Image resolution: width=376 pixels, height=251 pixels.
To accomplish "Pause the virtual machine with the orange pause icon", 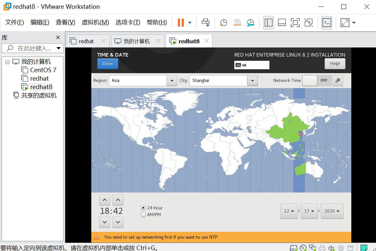I will click(181, 22).
